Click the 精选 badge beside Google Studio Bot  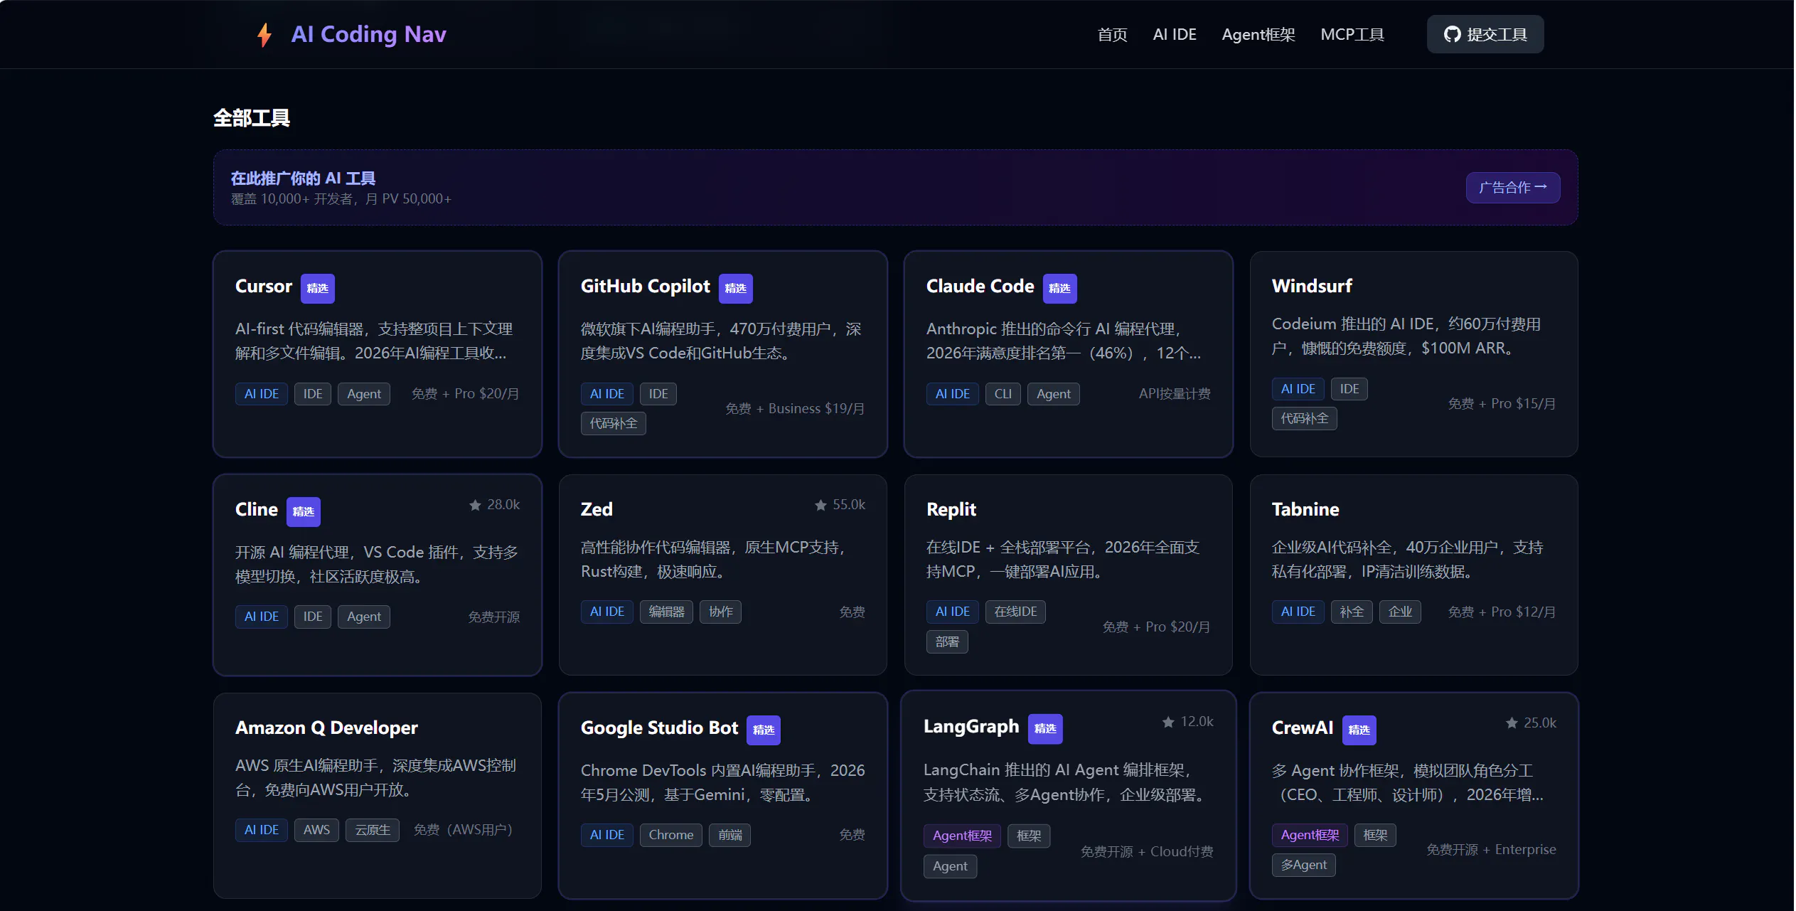pos(764,730)
